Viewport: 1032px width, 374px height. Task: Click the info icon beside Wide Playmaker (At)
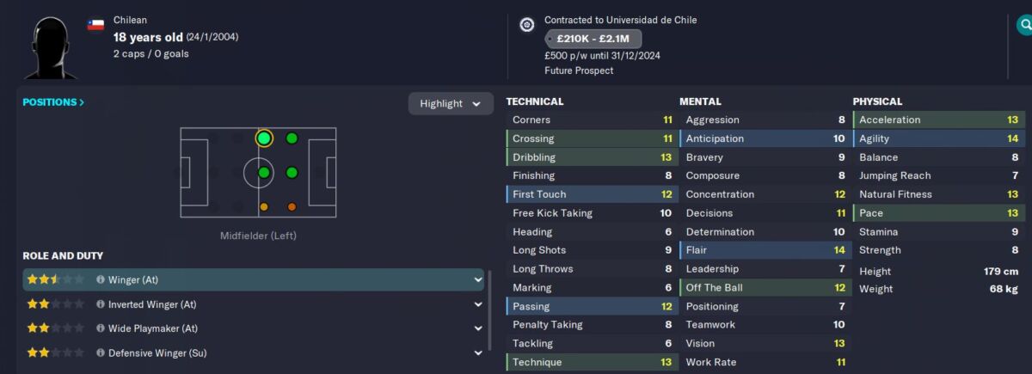pyautogui.click(x=101, y=328)
